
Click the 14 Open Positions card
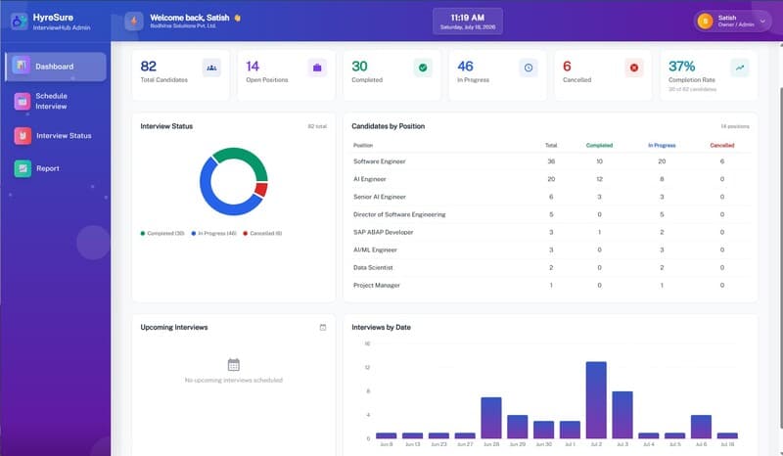tap(286, 75)
